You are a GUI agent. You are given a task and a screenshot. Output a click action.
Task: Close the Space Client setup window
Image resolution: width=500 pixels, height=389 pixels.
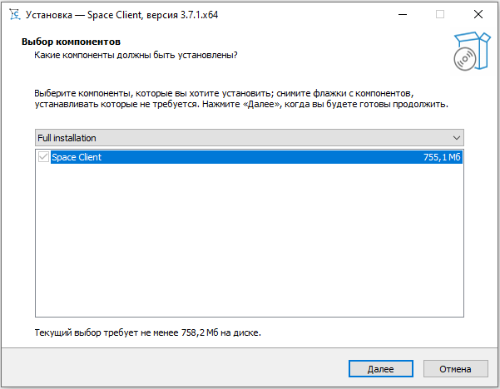pyautogui.click(x=478, y=14)
